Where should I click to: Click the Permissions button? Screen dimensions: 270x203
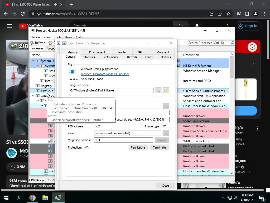pos(138,147)
